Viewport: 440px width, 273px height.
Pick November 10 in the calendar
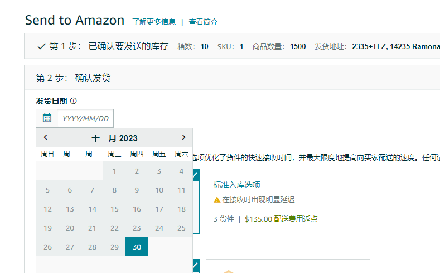coord(159,190)
